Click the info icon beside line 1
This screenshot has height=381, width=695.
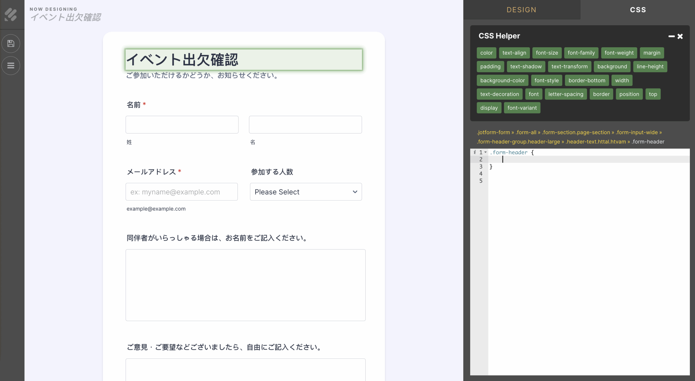(475, 152)
